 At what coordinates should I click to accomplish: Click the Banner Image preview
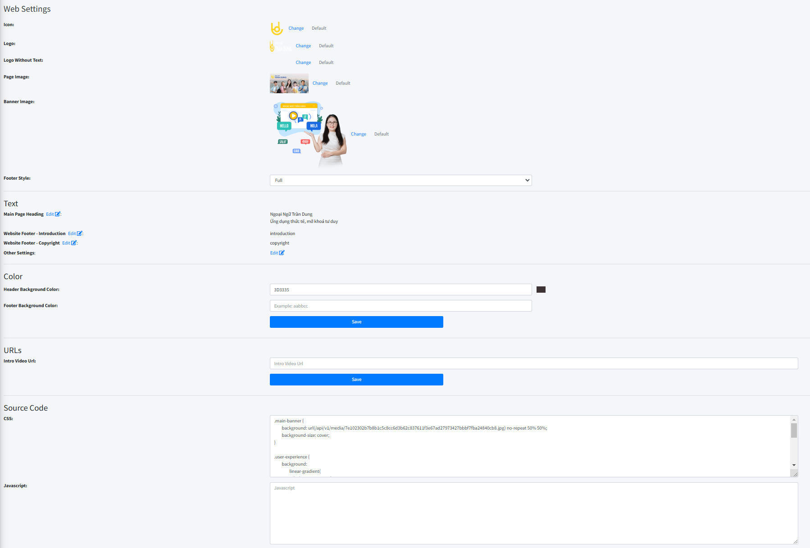point(309,134)
